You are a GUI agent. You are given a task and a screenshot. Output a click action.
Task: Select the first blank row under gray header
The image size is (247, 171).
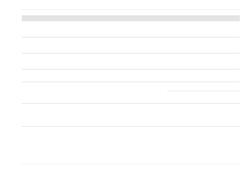click(131, 29)
